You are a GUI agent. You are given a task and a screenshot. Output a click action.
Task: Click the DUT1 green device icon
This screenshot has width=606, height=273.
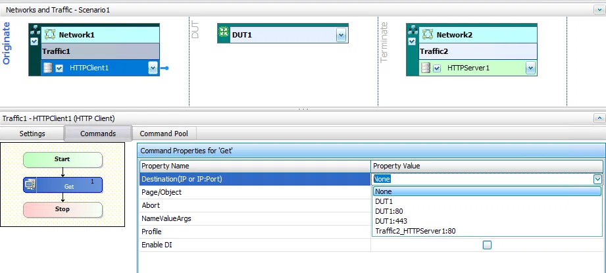(x=224, y=32)
